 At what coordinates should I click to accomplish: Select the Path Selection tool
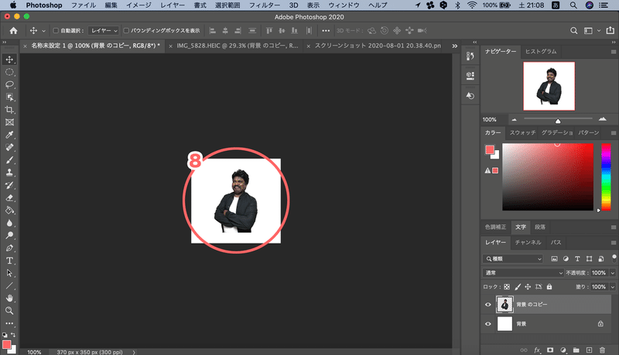click(x=9, y=273)
